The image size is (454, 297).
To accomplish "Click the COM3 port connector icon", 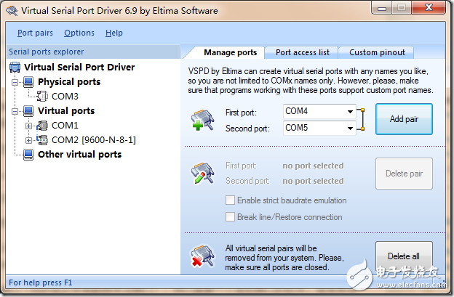I will coord(42,96).
